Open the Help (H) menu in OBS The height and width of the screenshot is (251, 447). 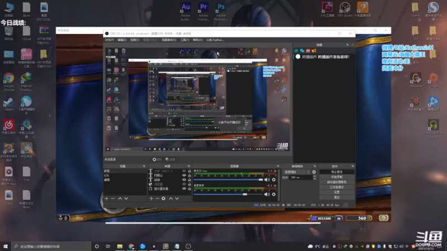pos(198,40)
